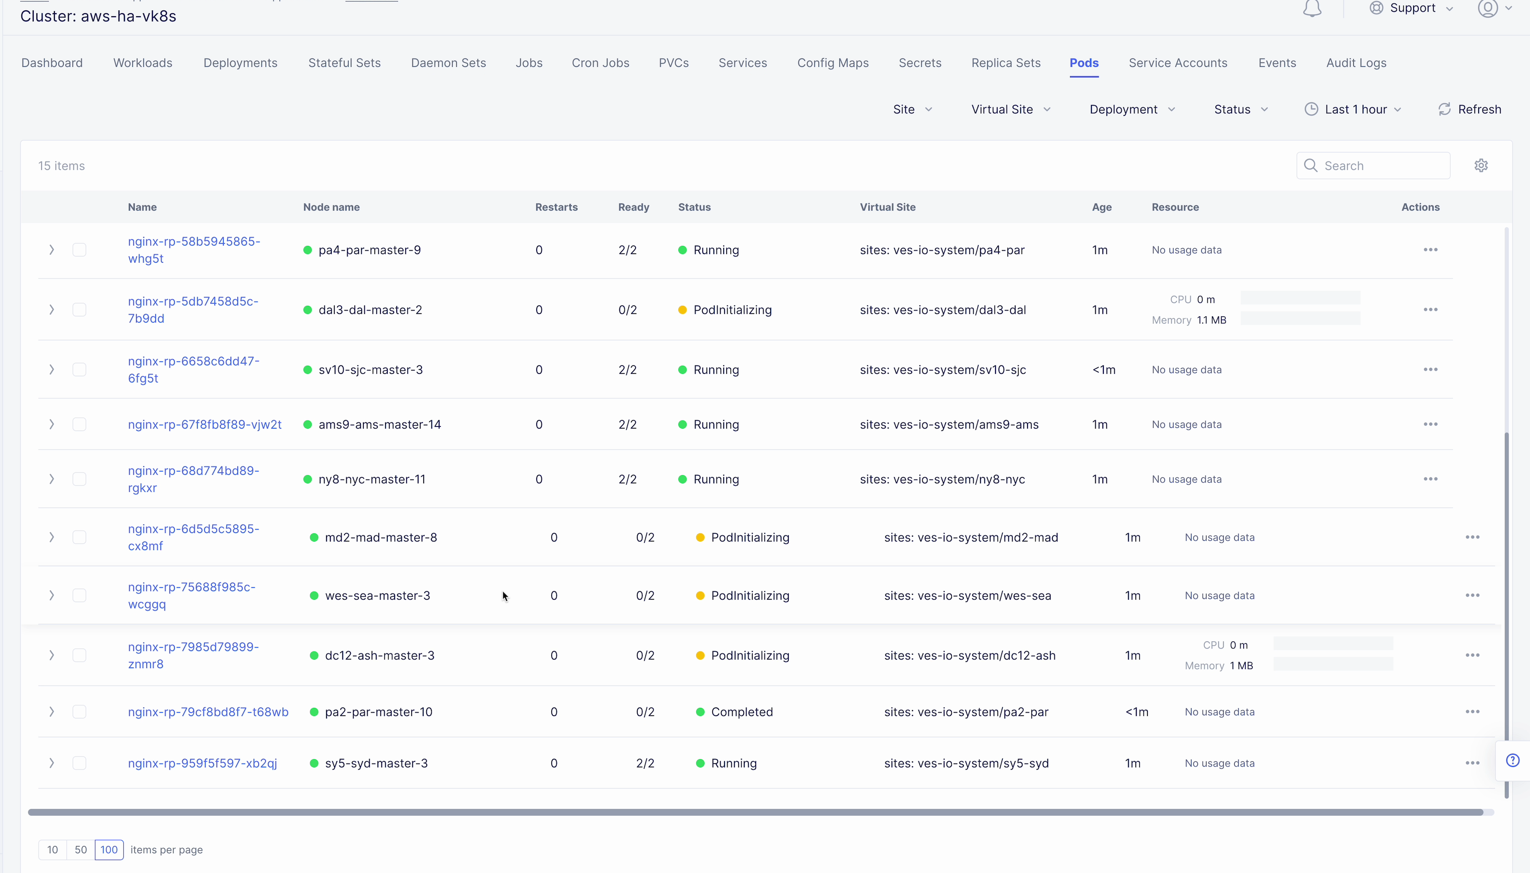Click the user account avatar icon
Screen dimensions: 1530x873
pyautogui.click(x=1487, y=9)
